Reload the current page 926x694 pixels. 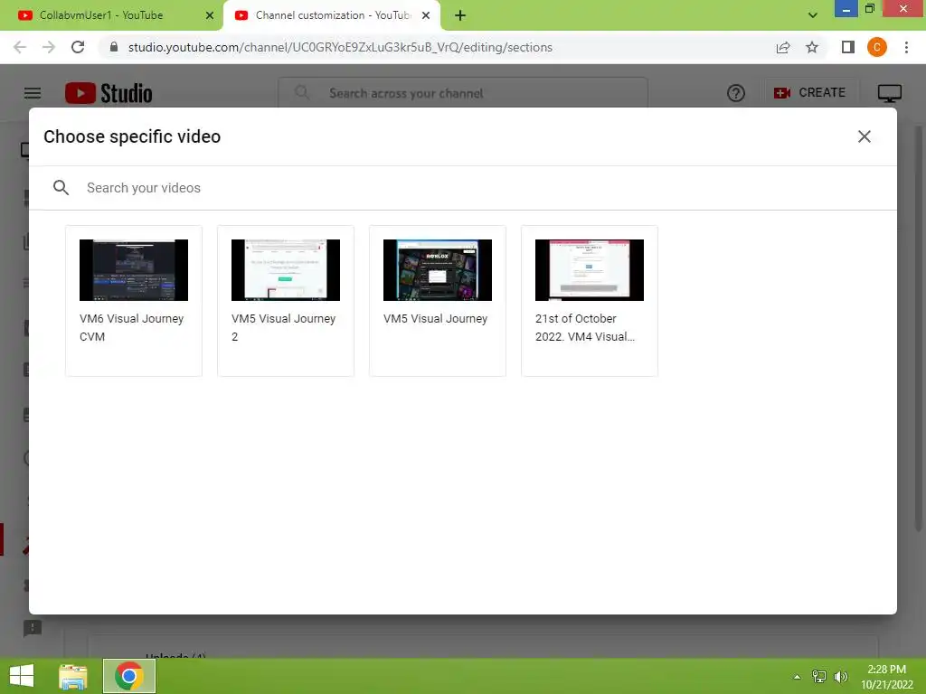click(78, 47)
